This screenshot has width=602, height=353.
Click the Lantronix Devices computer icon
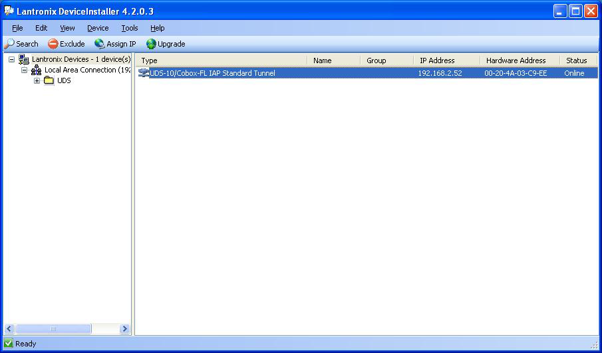(x=24, y=59)
